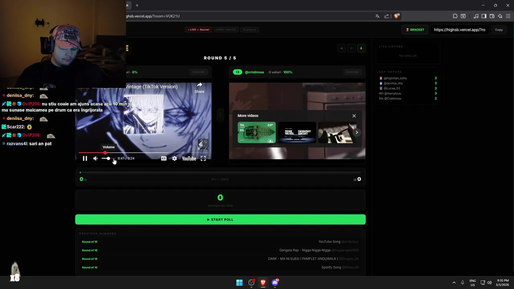The height and width of the screenshot is (289, 514).
Task: Click the microphone tray icon
Action: pos(463,283)
